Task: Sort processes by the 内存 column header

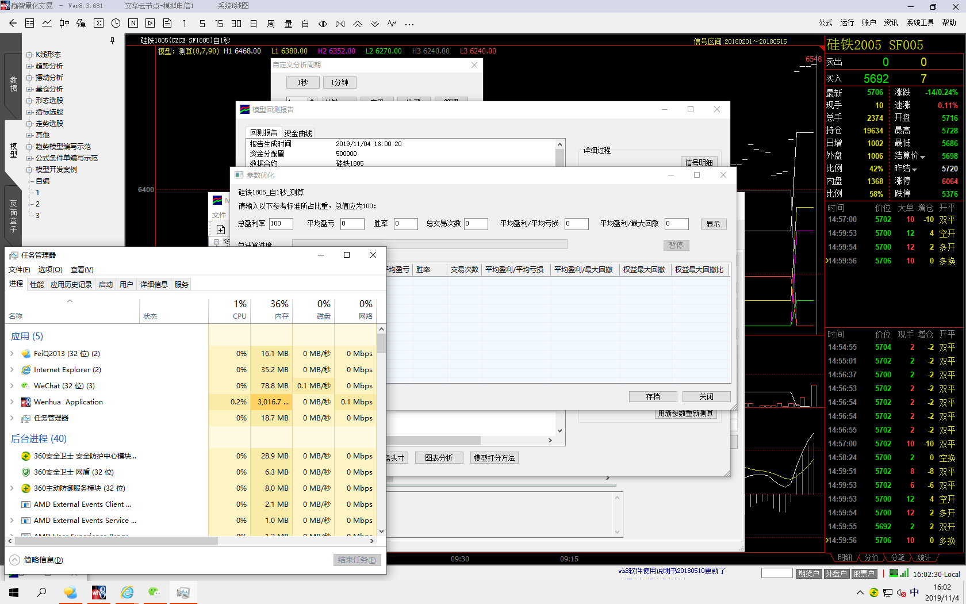Action: pyautogui.click(x=271, y=309)
